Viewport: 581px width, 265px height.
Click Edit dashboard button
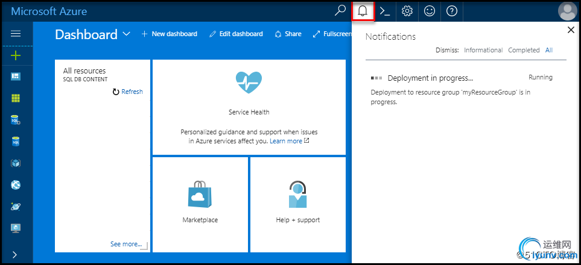tap(236, 34)
